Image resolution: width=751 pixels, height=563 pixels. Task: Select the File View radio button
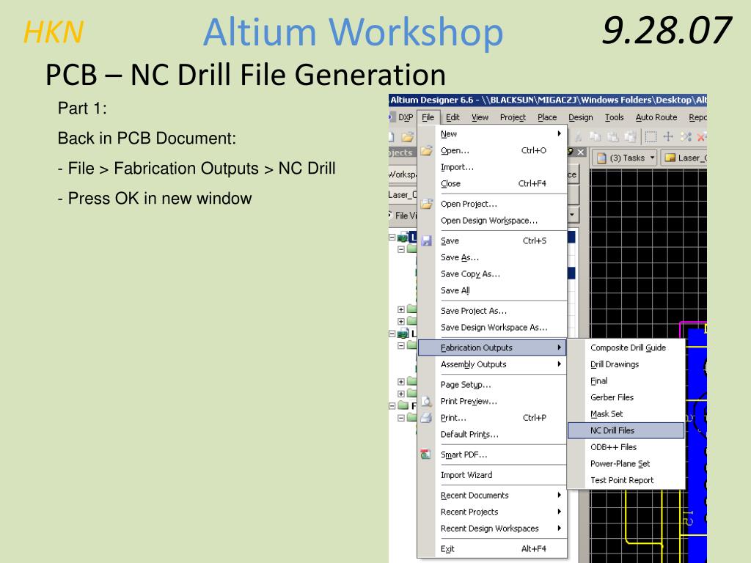pyautogui.click(x=391, y=215)
